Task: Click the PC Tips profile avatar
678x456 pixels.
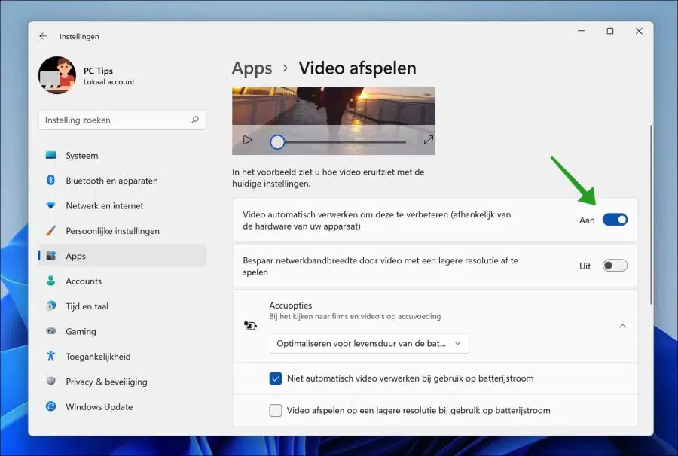Action: (x=57, y=75)
